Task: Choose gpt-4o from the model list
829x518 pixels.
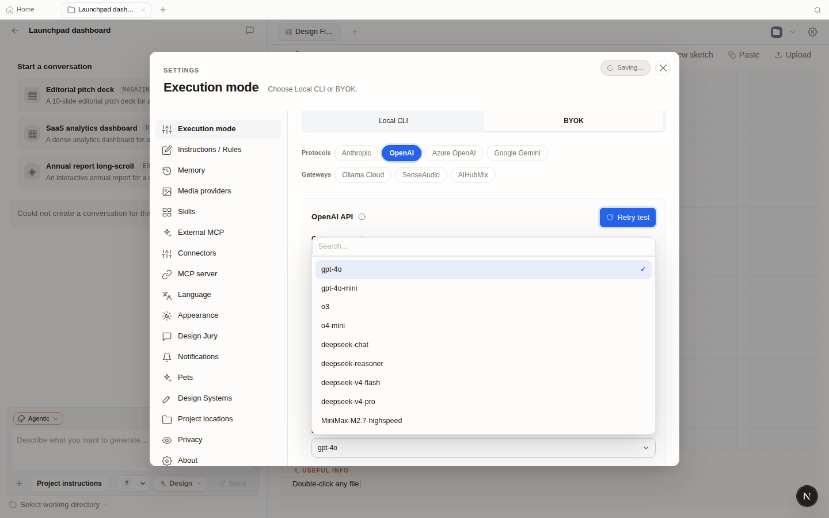Action: click(x=484, y=269)
